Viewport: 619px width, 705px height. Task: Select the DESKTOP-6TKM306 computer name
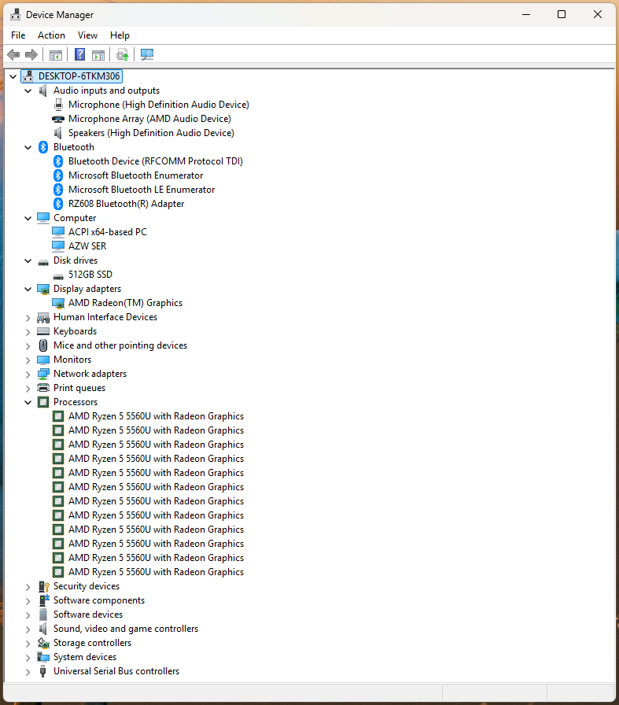pos(79,76)
